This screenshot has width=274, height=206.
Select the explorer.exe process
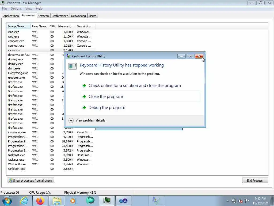(x=36, y=78)
